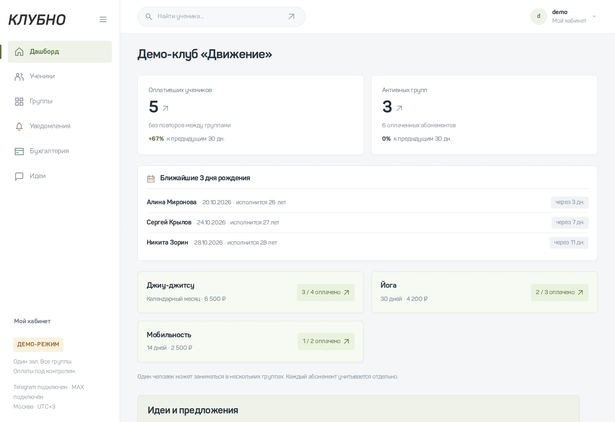
Task: Open the Уведомления section
Action: 60,126
